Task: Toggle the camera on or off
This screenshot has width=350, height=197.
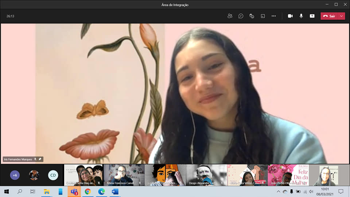Action: tap(290, 16)
